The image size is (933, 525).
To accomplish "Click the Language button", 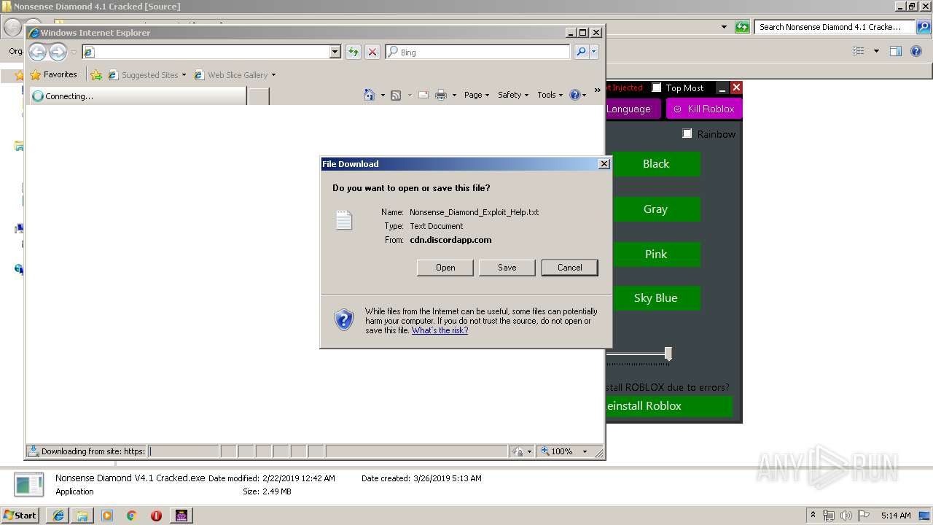I will pyautogui.click(x=633, y=109).
